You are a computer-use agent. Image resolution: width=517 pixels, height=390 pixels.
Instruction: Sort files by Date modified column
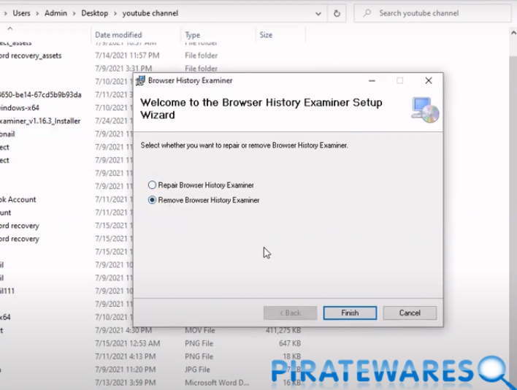pos(118,35)
